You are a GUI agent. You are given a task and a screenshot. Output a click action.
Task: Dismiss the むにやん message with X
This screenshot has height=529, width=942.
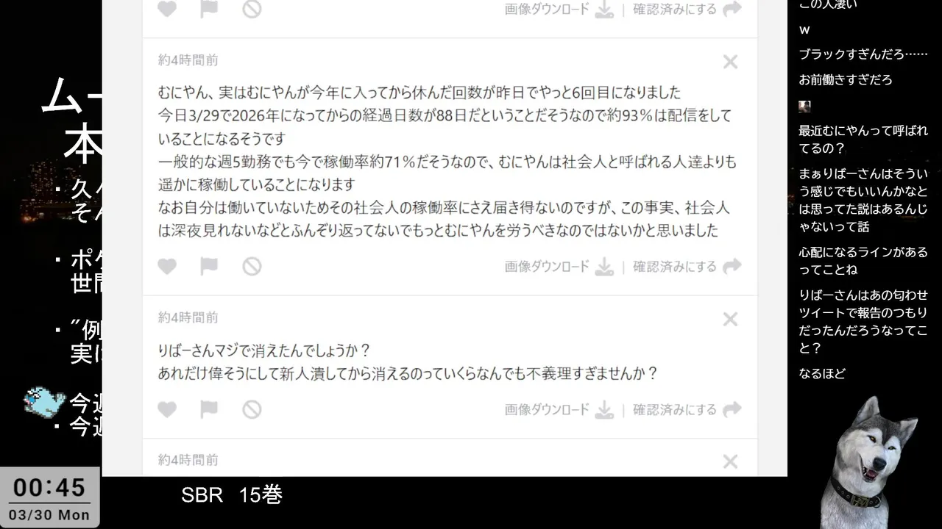(x=730, y=62)
